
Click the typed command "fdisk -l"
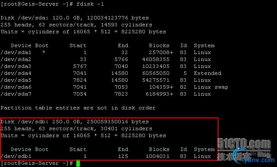coord(90,4)
